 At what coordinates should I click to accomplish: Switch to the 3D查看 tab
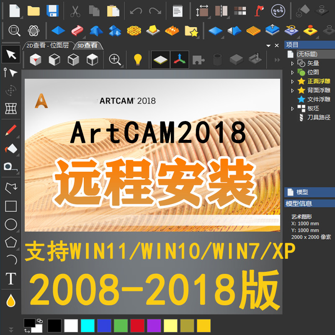(87, 46)
